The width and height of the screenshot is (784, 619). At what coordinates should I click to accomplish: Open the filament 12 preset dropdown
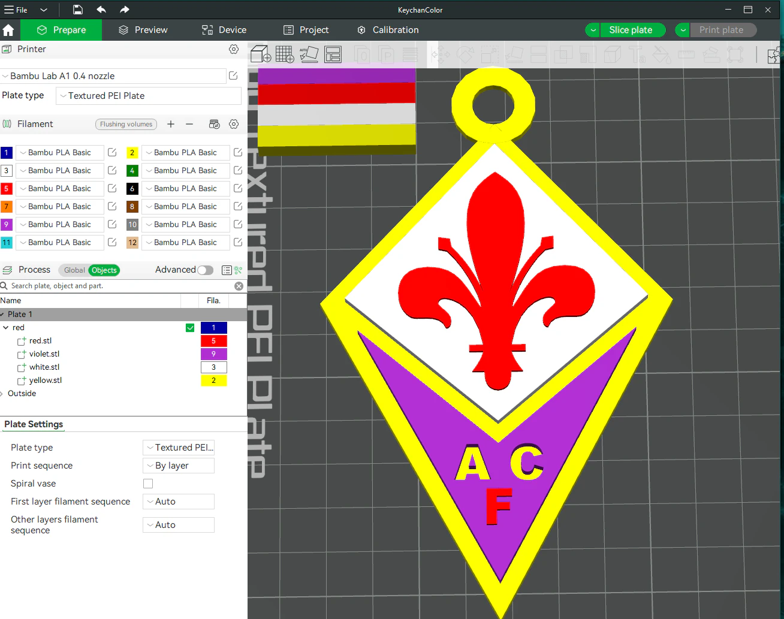(x=185, y=242)
